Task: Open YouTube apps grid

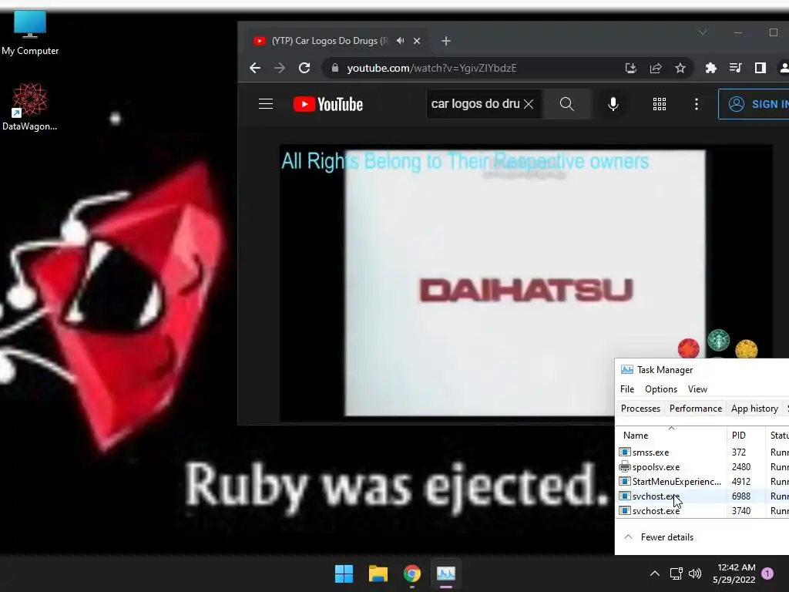Action: click(x=660, y=104)
